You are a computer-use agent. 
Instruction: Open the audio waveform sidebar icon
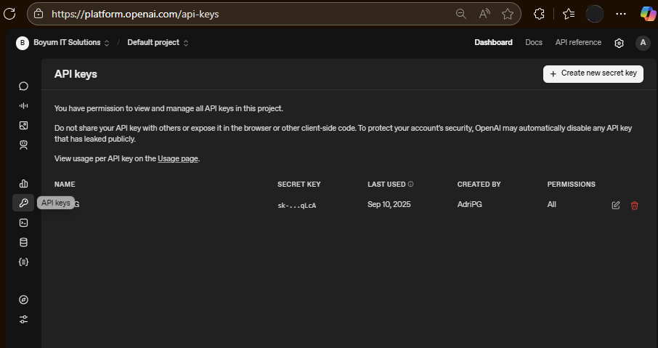[x=23, y=105]
